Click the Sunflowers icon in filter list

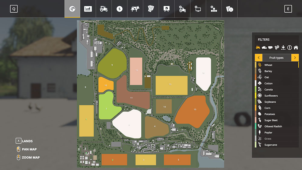[x=260, y=95]
